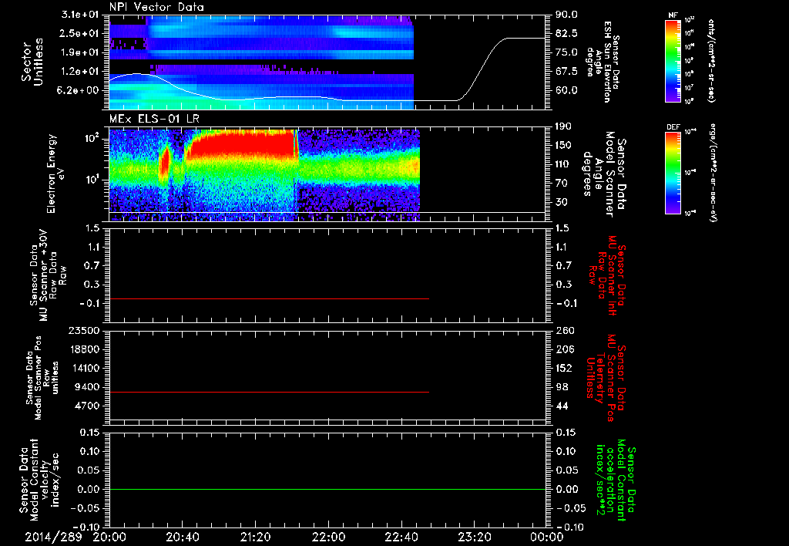The width and height of the screenshot is (789, 546).
Task: Click the "1.2e+01" sector tick value
Action: pos(82,72)
